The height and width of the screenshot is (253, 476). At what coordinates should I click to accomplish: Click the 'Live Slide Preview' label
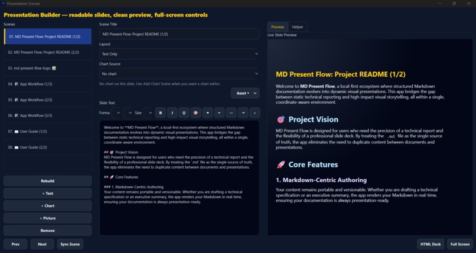[282, 35]
